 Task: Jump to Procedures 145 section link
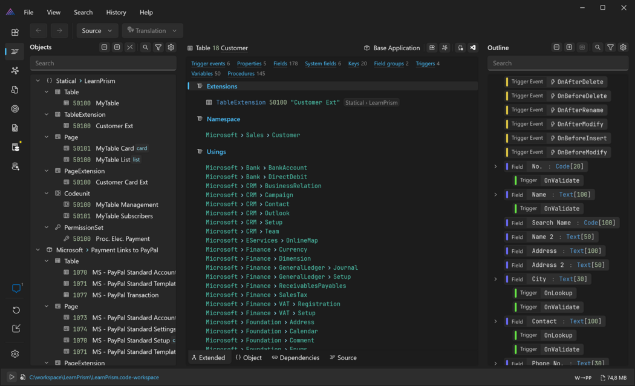246,74
